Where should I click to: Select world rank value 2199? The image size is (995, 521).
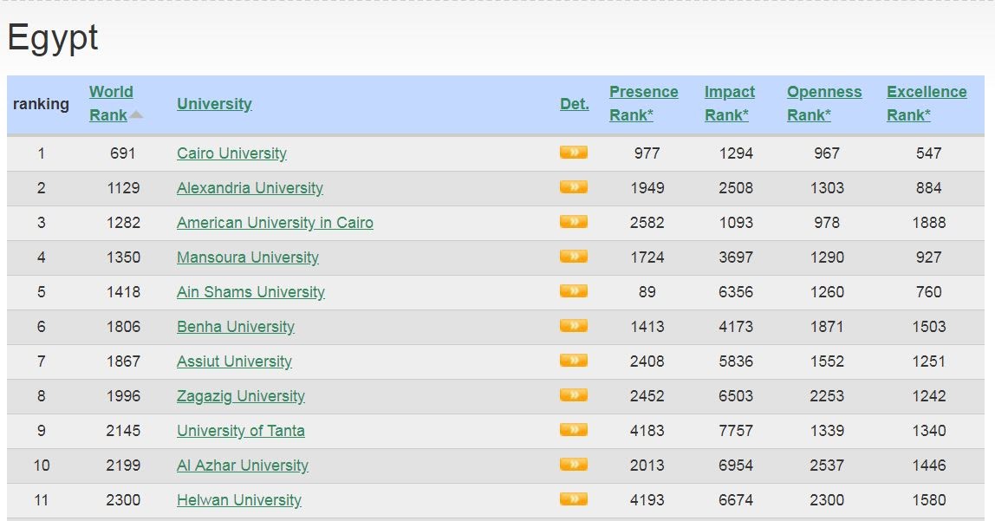click(123, 466)
